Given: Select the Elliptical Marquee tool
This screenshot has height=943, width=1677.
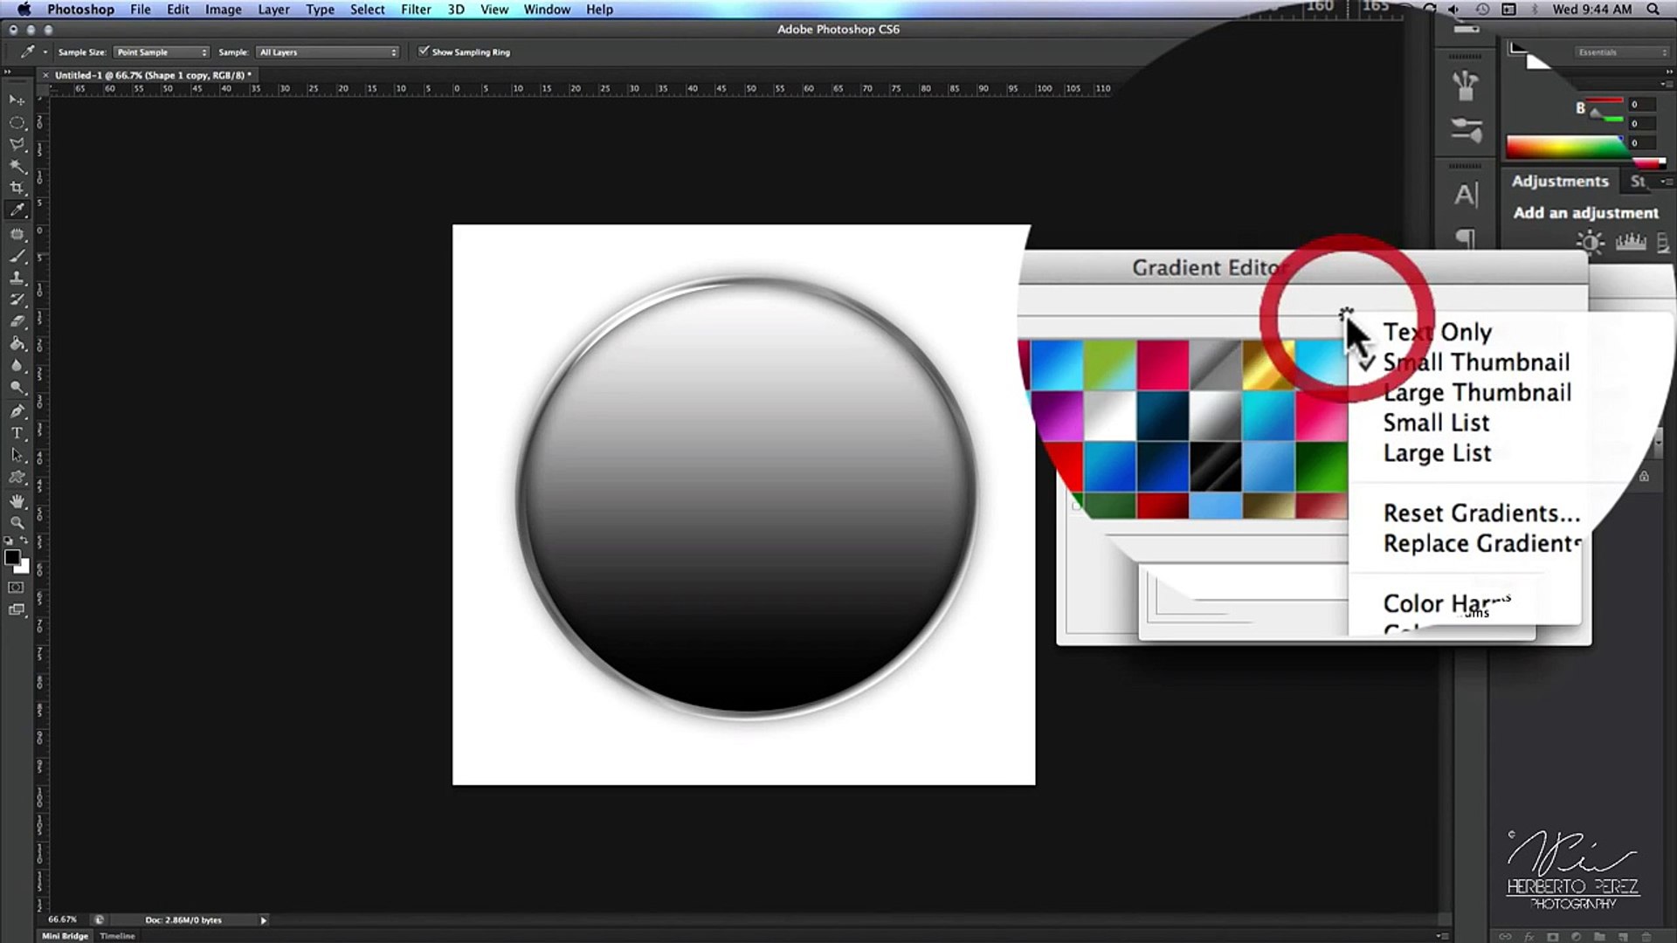Looking at the screenshot, I should click(x=17, y=122).
